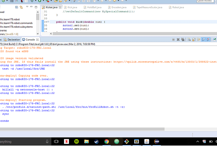
Task: Remove all terminated launches
Action: pyautogui.click(x=183, y=40)
